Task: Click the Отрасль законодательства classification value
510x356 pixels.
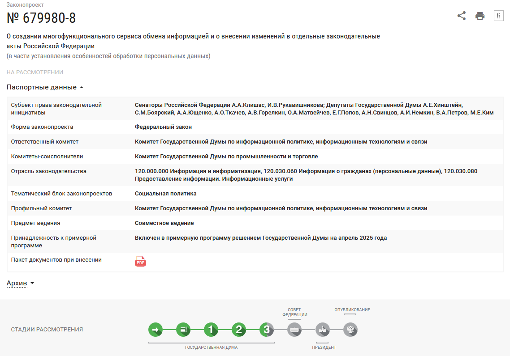Action: tap(306, 175)
